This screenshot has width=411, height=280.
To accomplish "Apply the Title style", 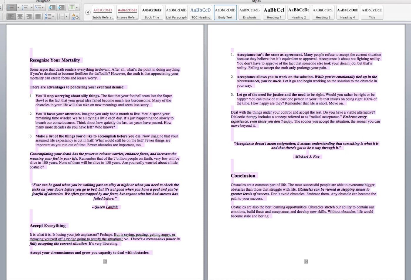I will point(372,12).
